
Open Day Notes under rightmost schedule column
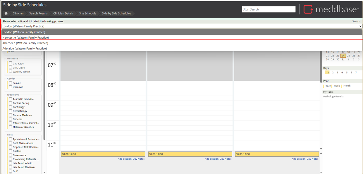point(312,159)
